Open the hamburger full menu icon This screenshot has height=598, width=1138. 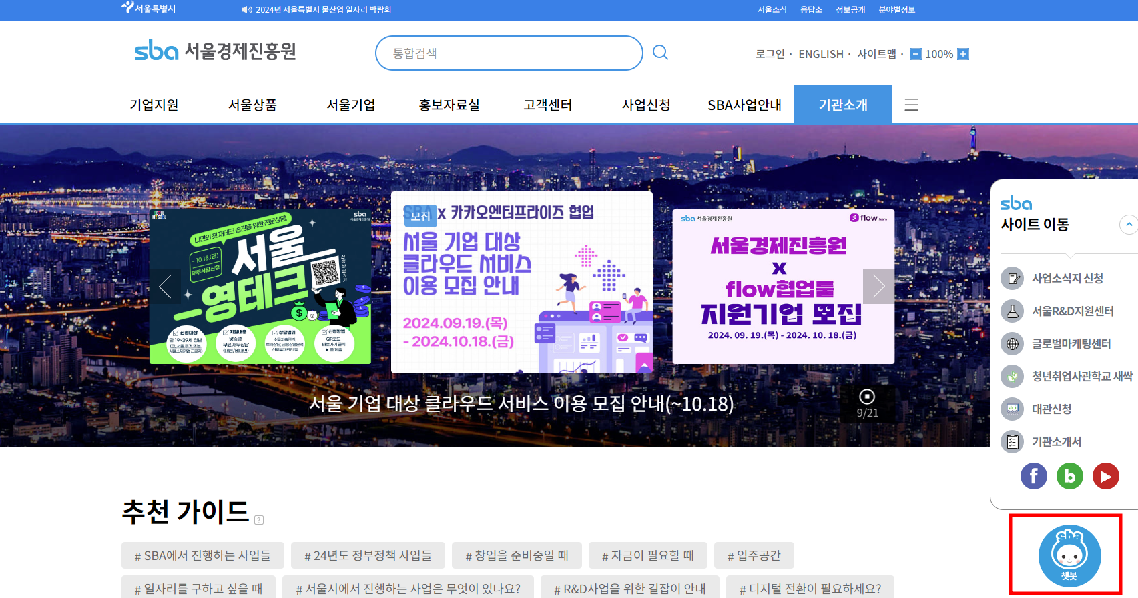(x=912, y=105)
